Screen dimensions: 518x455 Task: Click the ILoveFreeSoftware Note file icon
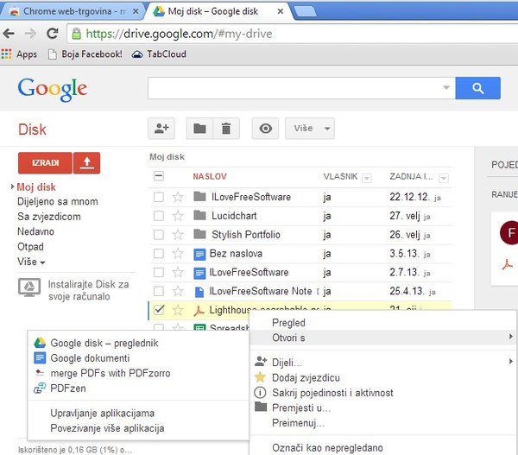pyautogui.click(x=199, y=292)
